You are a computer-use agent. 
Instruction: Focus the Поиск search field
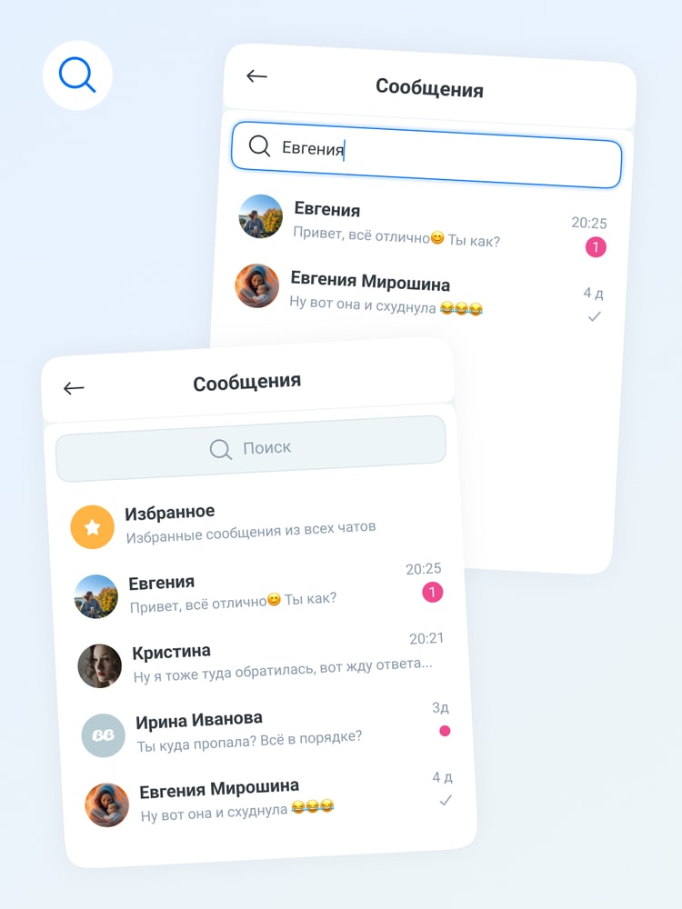251,449
